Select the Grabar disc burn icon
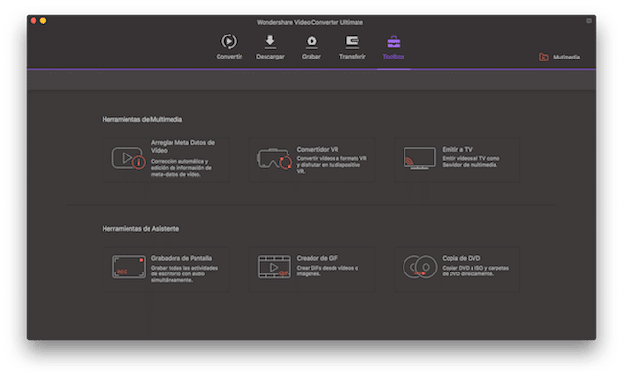The width and height of the screenshot is (623, 378). click(x=311, y=41)
